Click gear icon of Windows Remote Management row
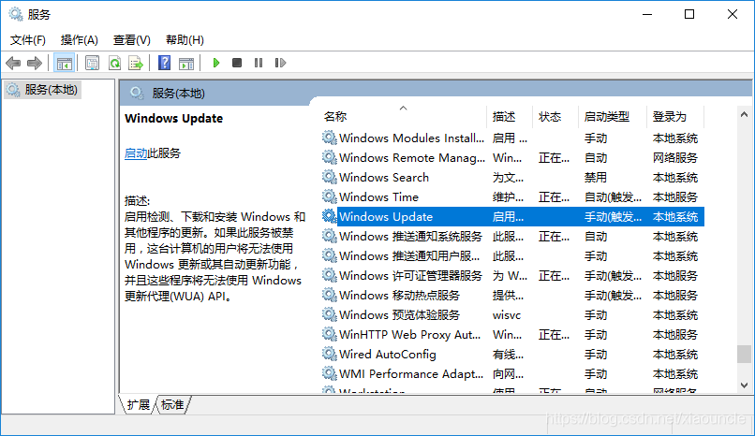755x436 pixels. click(x=330, y=158)
